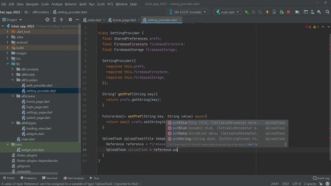Expand the allConstants folder
The width and height of the screenshot is (331, 186).
click(12, 69)
